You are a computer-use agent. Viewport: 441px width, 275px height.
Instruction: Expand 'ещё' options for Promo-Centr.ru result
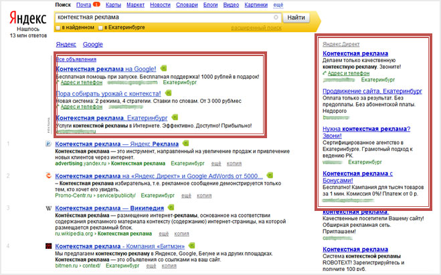coord(186,196)
